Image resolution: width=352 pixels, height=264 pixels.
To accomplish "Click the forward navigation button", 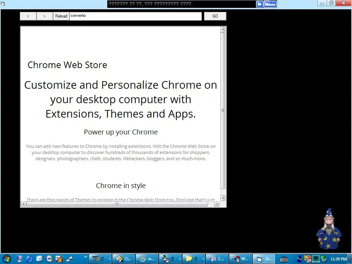I will 45,16.
